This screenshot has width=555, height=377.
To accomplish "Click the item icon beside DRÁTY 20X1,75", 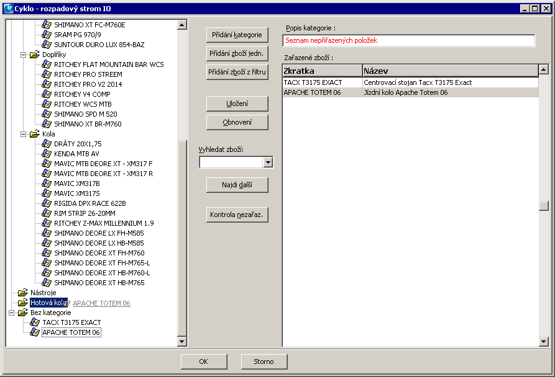I will pyautogui.click(x=47, y=144).
